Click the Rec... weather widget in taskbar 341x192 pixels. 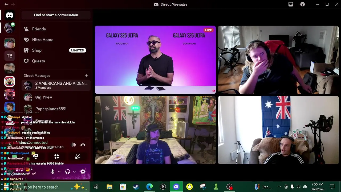click(x=263, y=187)
